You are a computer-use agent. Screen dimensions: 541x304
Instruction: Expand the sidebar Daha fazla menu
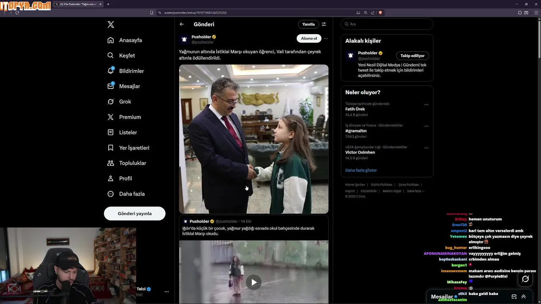pyautogui.click(x=126, y=194)
